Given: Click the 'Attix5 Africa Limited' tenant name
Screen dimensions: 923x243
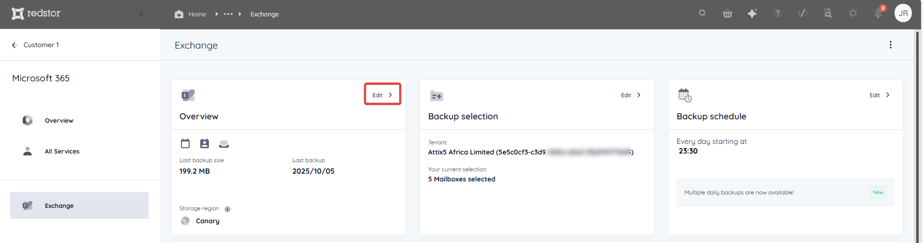Looking at the screenshot, I should coord(461,152).
